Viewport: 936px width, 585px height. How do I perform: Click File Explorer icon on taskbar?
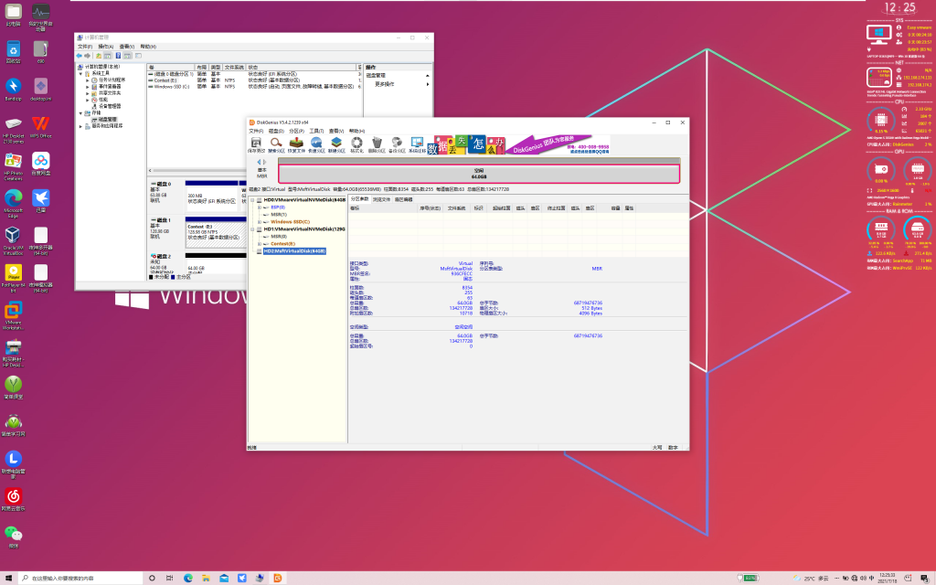click(206, 578)
